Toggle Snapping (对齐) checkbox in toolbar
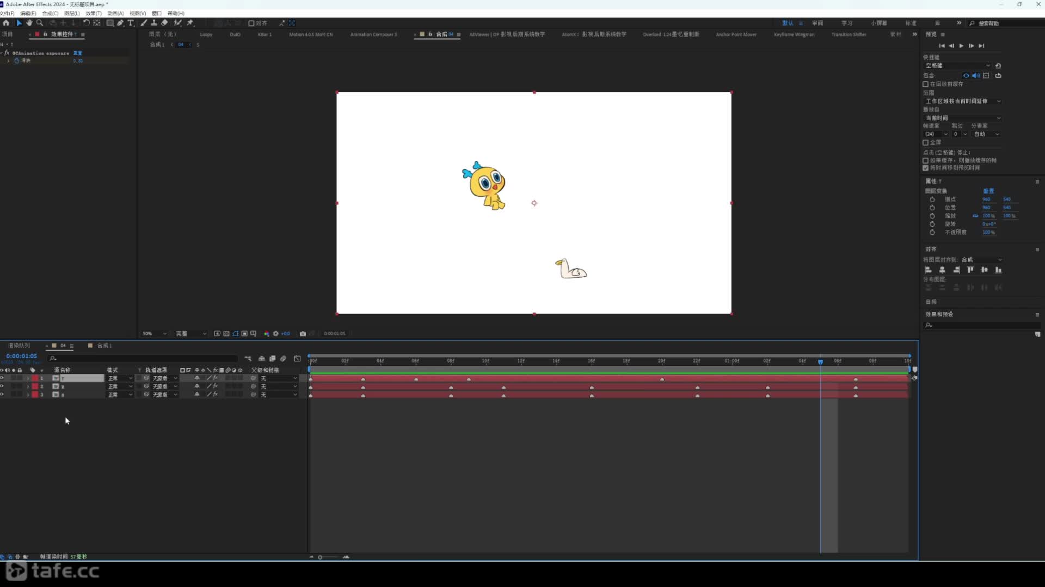 click(x=251, y=23)
